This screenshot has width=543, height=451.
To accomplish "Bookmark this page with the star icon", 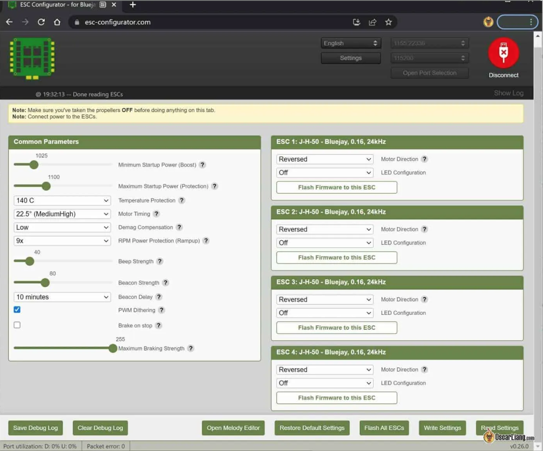I will (388, 22).
